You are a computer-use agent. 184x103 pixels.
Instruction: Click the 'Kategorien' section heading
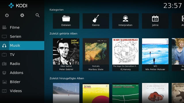pos(57,10)
